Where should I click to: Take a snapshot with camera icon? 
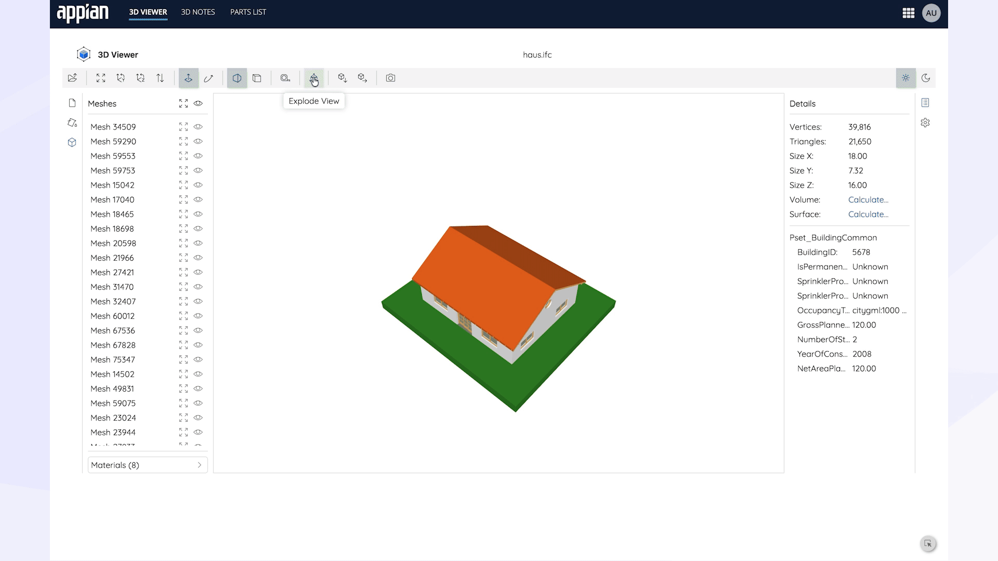click(390, 78)
